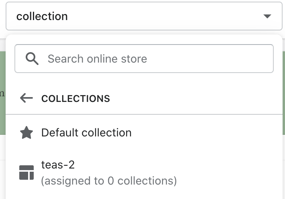Select the Default collection option
This screenshot has height=199, width=285.
86,133
